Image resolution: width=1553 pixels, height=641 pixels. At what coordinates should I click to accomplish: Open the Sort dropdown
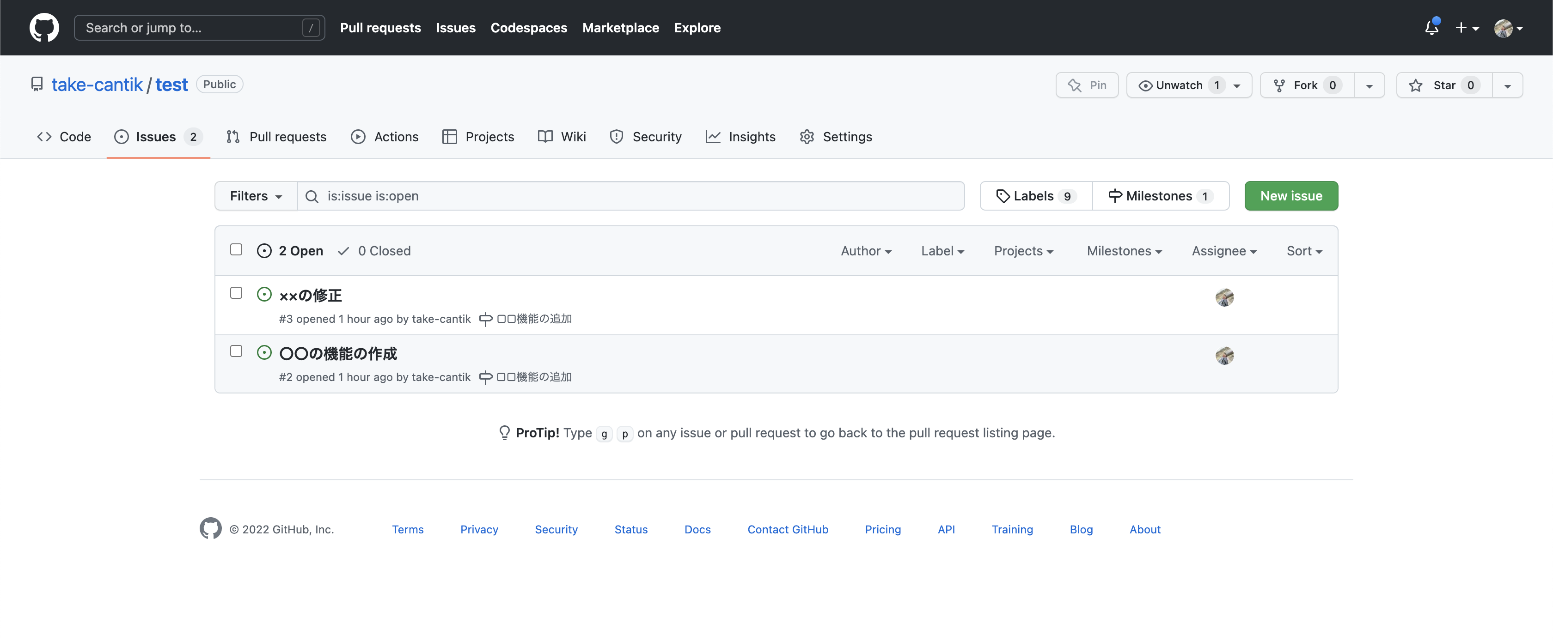1304,251
